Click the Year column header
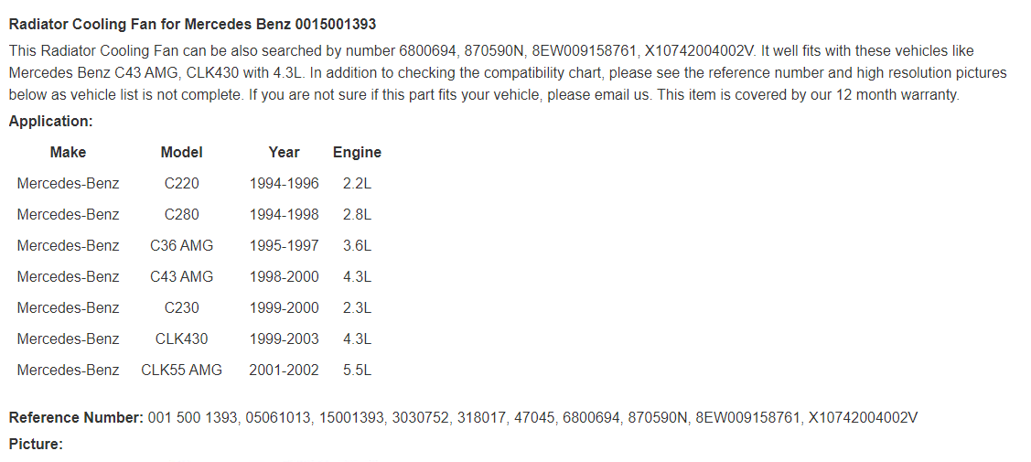 [284, 153]
